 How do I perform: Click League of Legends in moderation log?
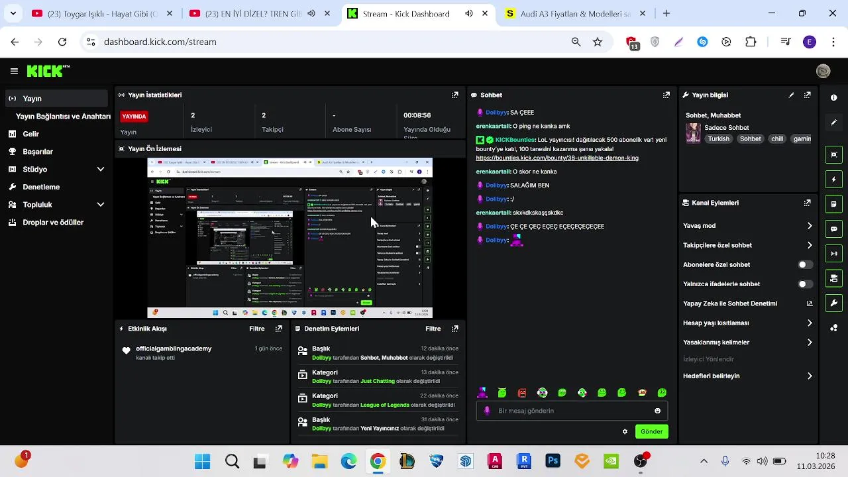point(385,405)
